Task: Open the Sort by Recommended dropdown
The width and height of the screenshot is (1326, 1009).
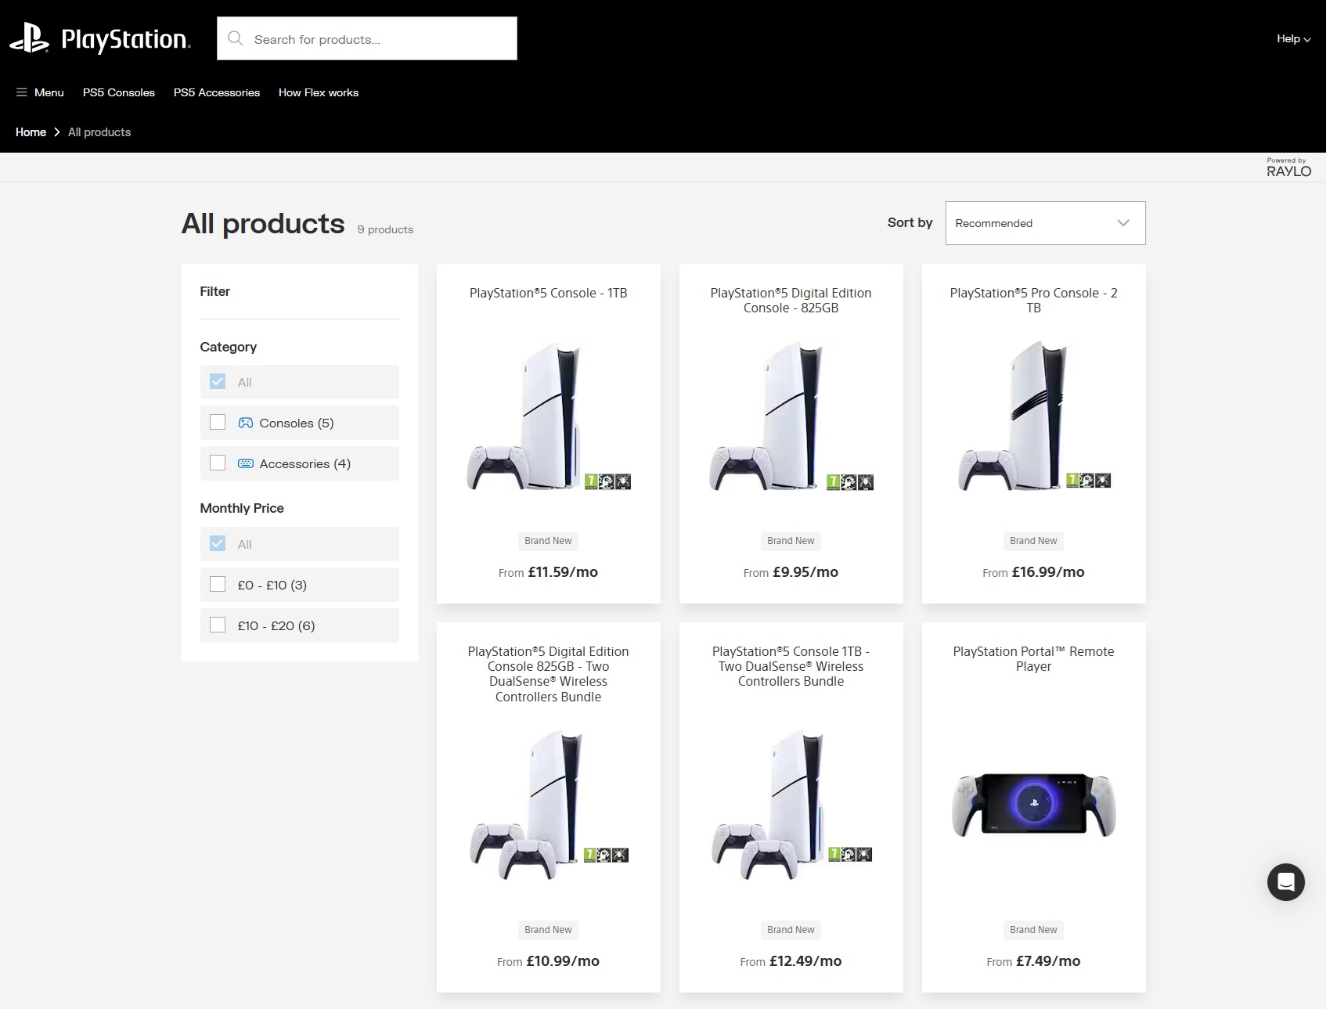Action: (1045, 223)
